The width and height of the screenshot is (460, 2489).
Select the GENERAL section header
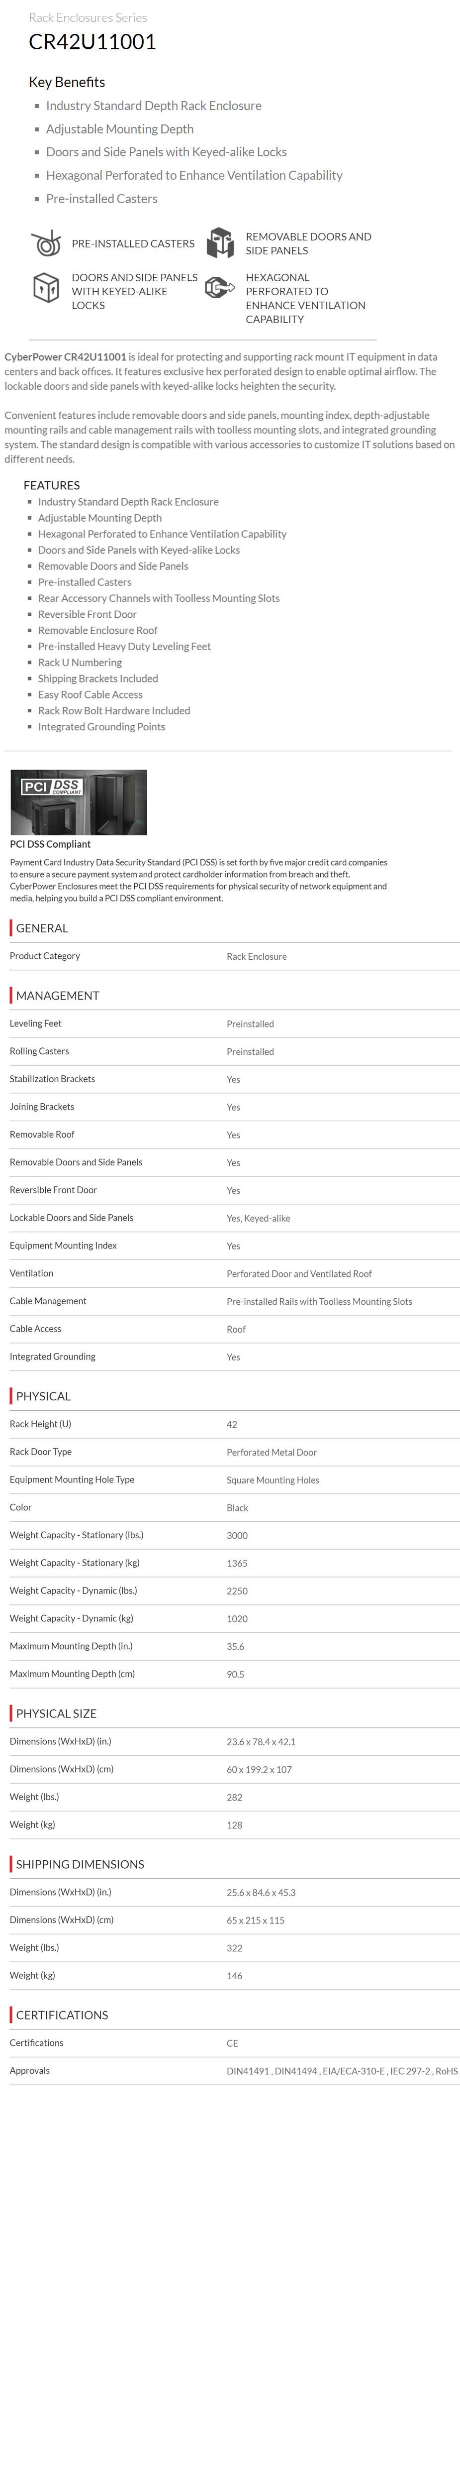[x=41, y=927]
